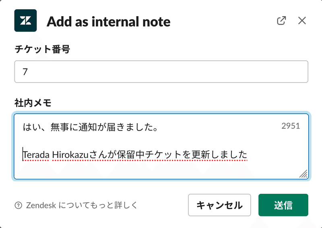Click the text area resize handle
The width and height of the screenshot is (322, 228).
tap(303, 174)
